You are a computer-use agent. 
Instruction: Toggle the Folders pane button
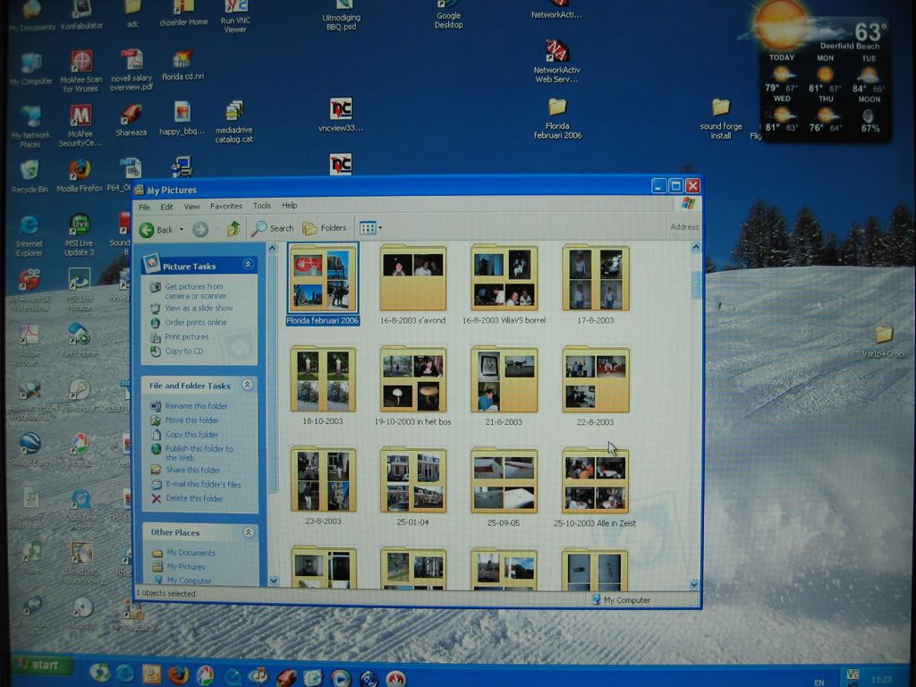tap(325, 228)
